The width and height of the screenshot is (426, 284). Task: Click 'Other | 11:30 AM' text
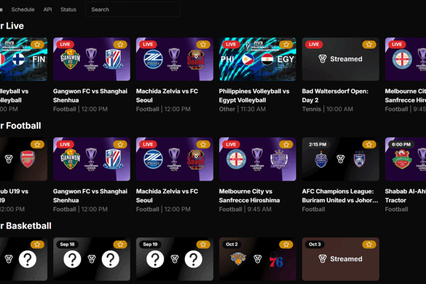[x=242, y=109]
